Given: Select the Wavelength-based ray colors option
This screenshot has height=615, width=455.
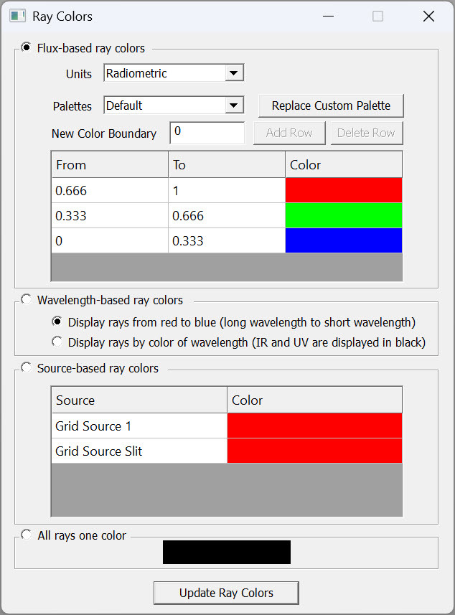Looking at the screenshot, I should click(27, 300).
